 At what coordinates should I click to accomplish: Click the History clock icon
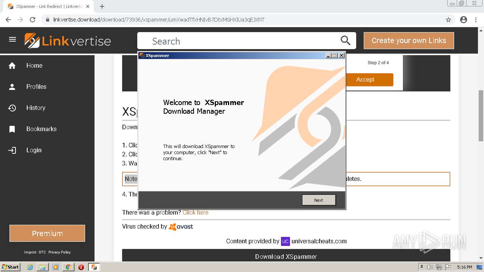click(12, 108)
